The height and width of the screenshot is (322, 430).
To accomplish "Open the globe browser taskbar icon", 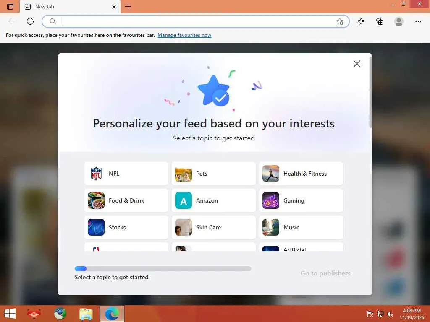I will tap(60, 314).
